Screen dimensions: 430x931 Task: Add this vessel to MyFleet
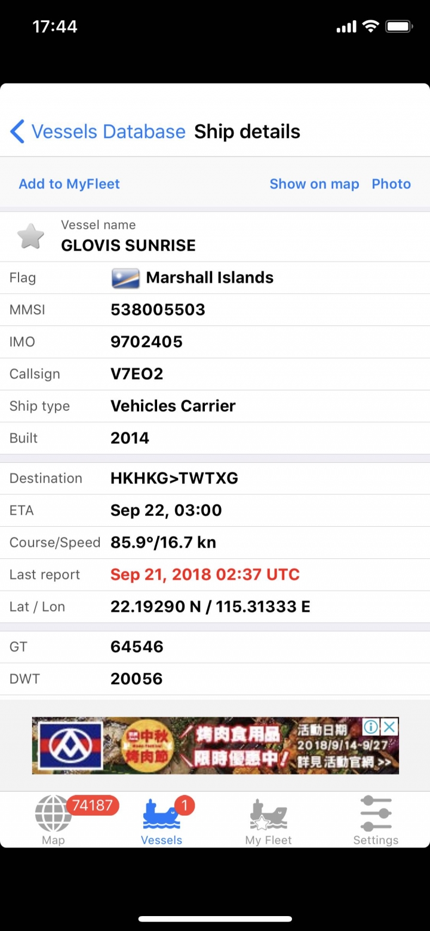(x=69, y=184)
